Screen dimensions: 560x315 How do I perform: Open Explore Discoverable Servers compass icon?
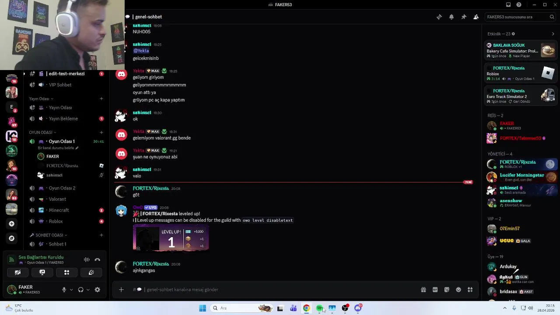[x=12, y=238]
